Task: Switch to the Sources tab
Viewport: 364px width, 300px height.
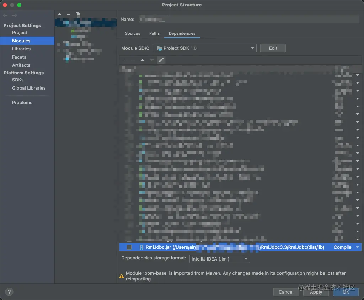Action: point(133,33)
